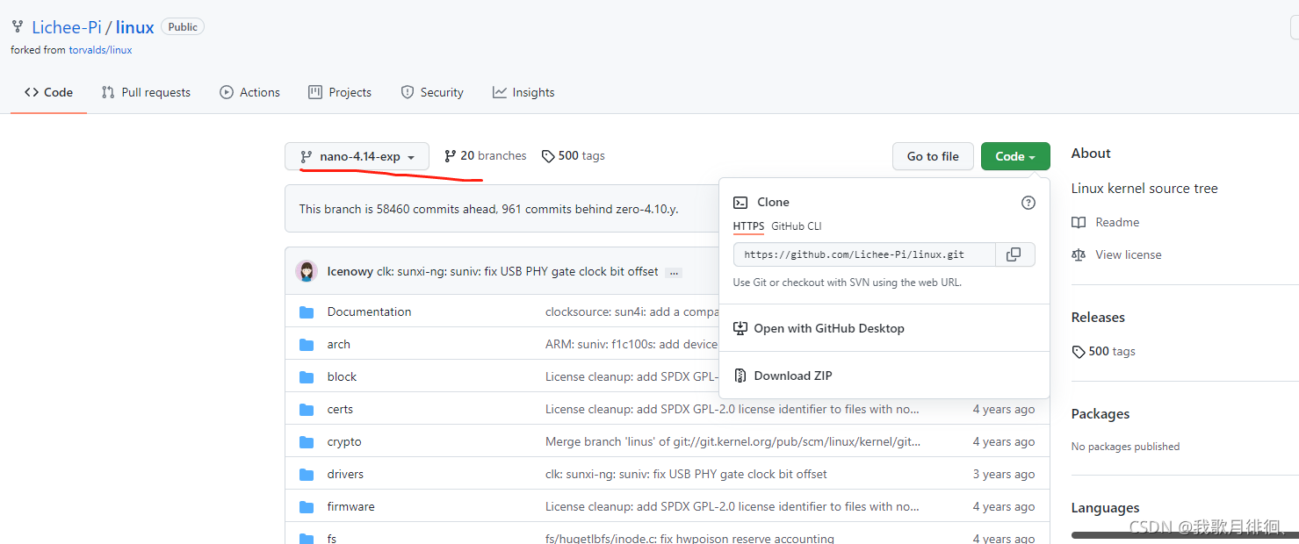
Task: Open drivers' clk sunxi-ng commit message
Action: coord(686,474)
